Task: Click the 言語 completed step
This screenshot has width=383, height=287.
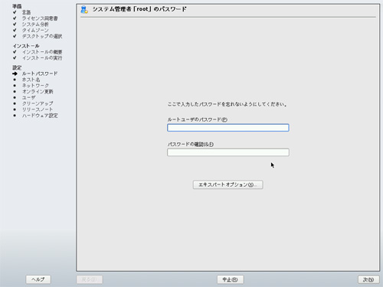Action: pos(26,12)
